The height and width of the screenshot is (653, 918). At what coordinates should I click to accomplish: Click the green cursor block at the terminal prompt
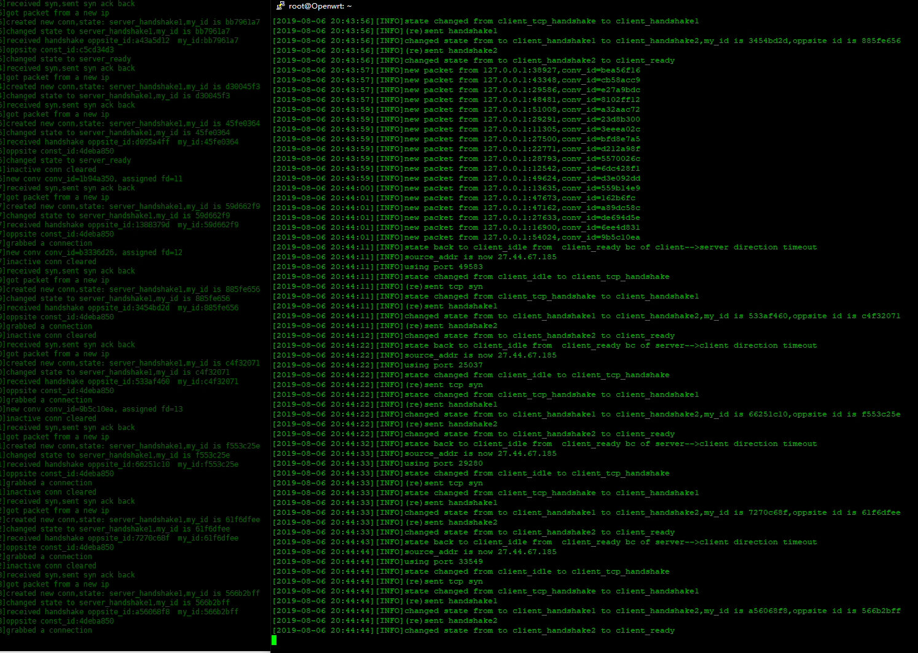click(x=274, y=640)
